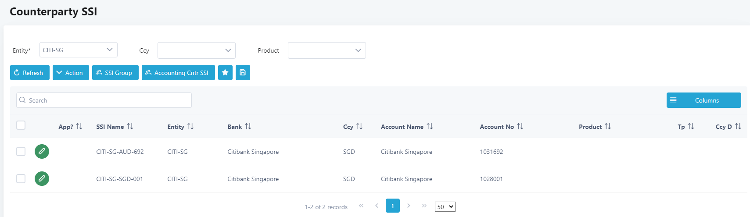Check the CITI-SG-AUD-692 row checkbox

(x=21, y=152)
